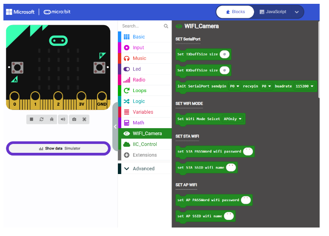This screenshot has width=329, height=236.
Task: Click the STA PASSWord text field
Action: tap(248, 152)
